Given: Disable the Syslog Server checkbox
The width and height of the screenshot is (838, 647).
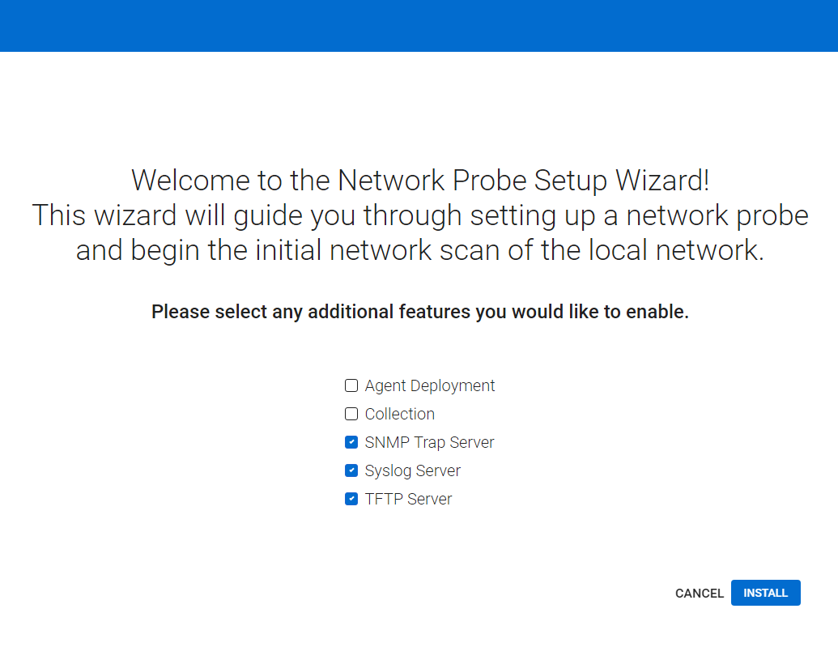Looking at the screenshot, I should [x=351, y=470].
